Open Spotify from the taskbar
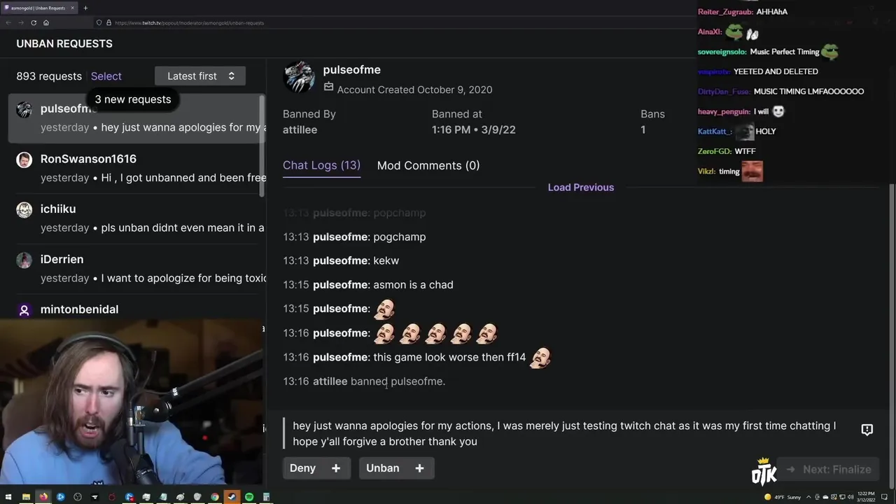896x504 pixels. click(249, 497)
